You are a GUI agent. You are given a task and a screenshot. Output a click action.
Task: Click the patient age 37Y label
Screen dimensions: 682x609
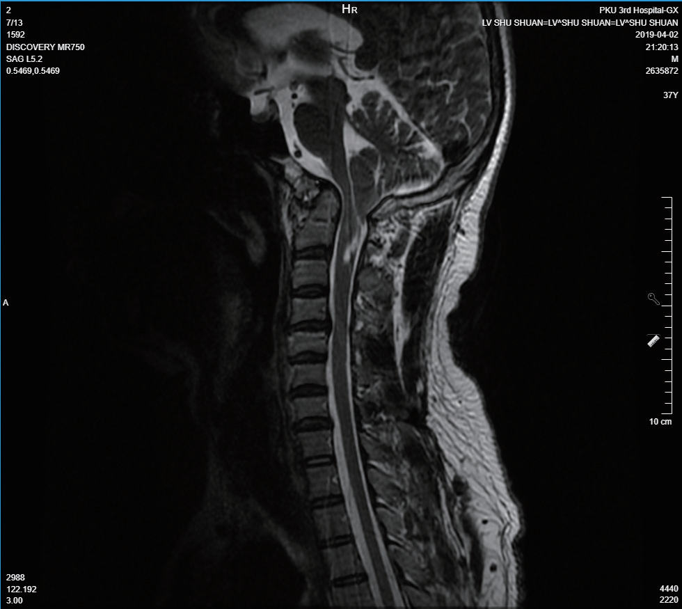pyautogui.click(x=670, y=95)
